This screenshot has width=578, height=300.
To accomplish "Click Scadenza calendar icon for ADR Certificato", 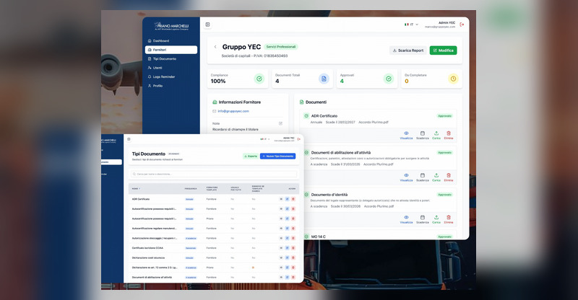I will pos(423,135).
